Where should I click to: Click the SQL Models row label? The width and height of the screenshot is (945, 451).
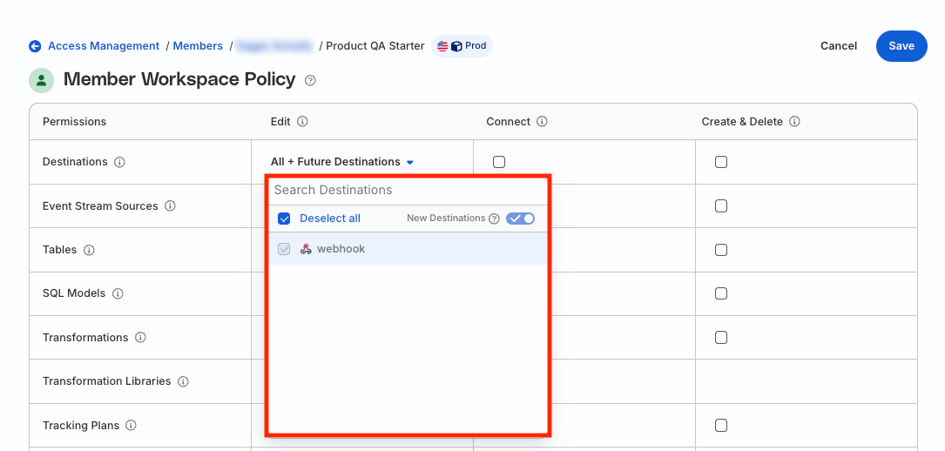pos(73,293)
